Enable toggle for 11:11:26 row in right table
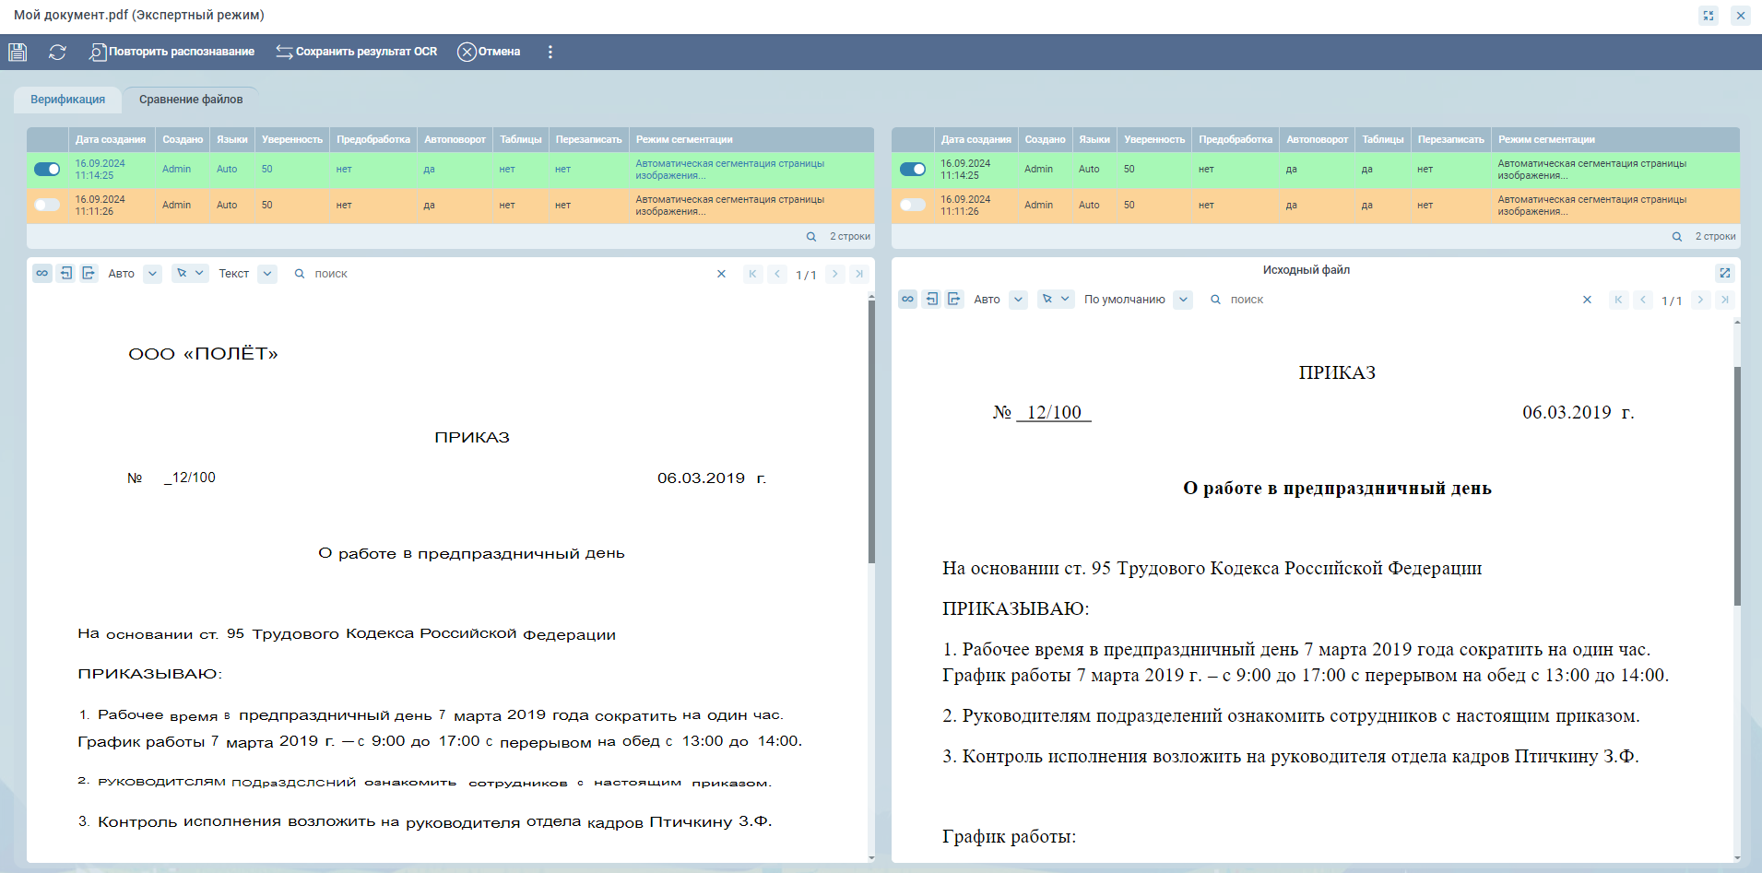The image size is (1762, 873). pos(912,205)
